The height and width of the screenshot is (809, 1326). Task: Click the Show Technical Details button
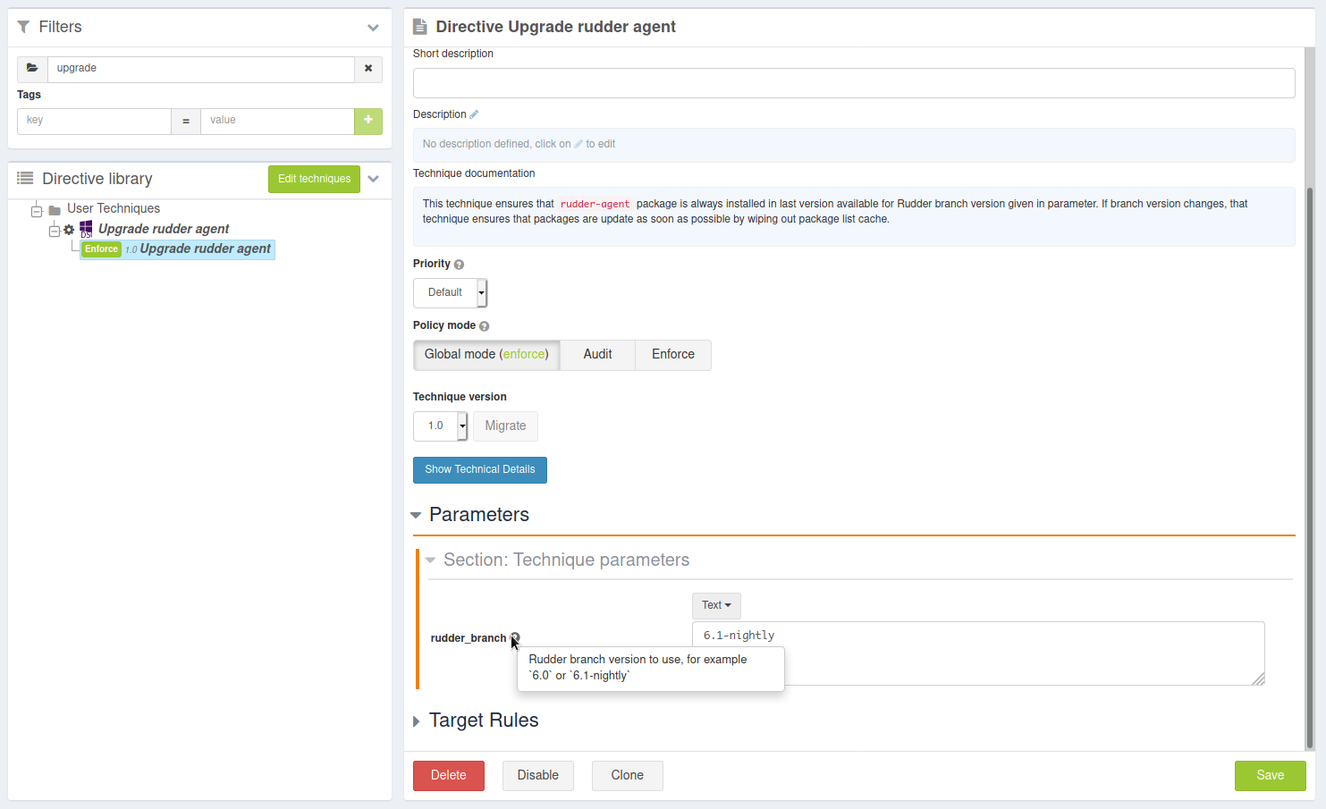click(x=479, y=469)
